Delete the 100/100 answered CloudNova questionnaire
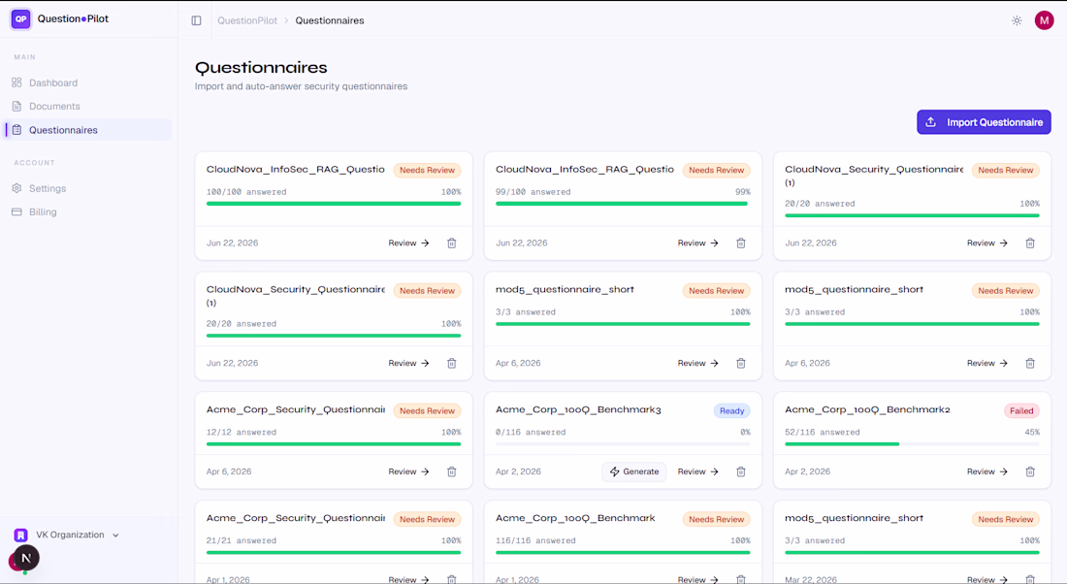The image size is (1067, 584). 452,243
